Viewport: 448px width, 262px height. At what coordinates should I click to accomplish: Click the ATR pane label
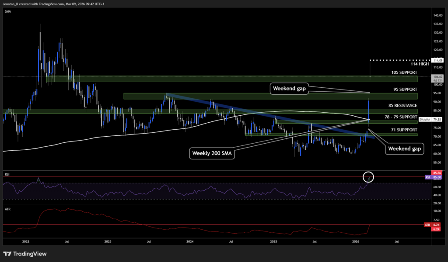pos(7,209)
